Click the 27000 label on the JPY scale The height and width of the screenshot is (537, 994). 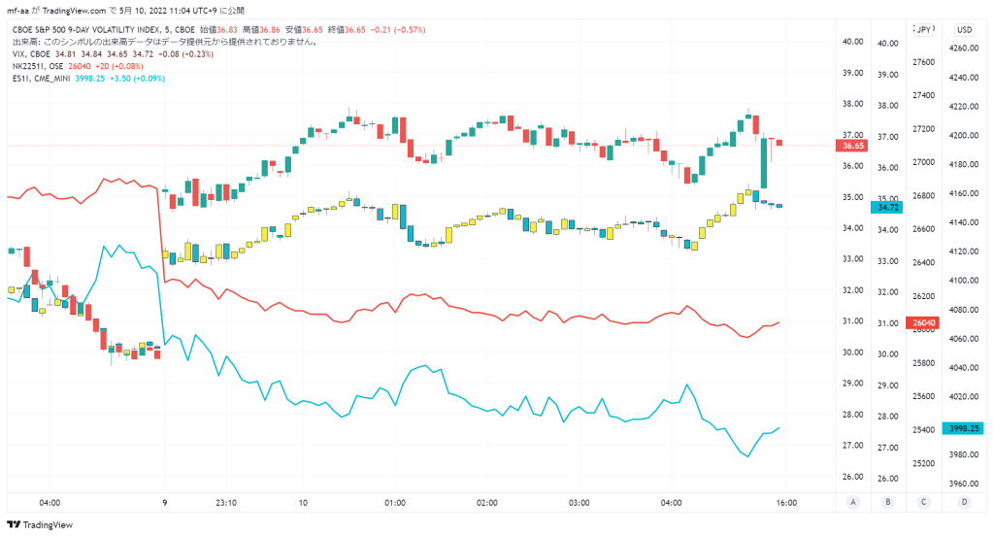coord(924,162)
